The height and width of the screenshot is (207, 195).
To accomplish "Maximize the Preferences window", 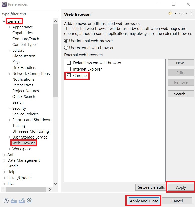I will pos(173,4).
